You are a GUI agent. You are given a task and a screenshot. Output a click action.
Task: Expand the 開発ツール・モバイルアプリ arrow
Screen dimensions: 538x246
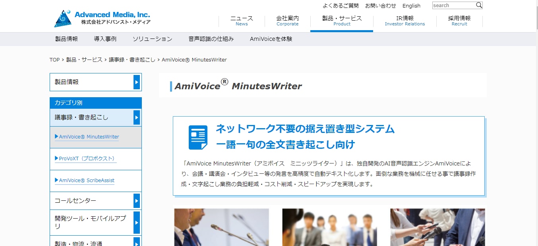[137, 223]
